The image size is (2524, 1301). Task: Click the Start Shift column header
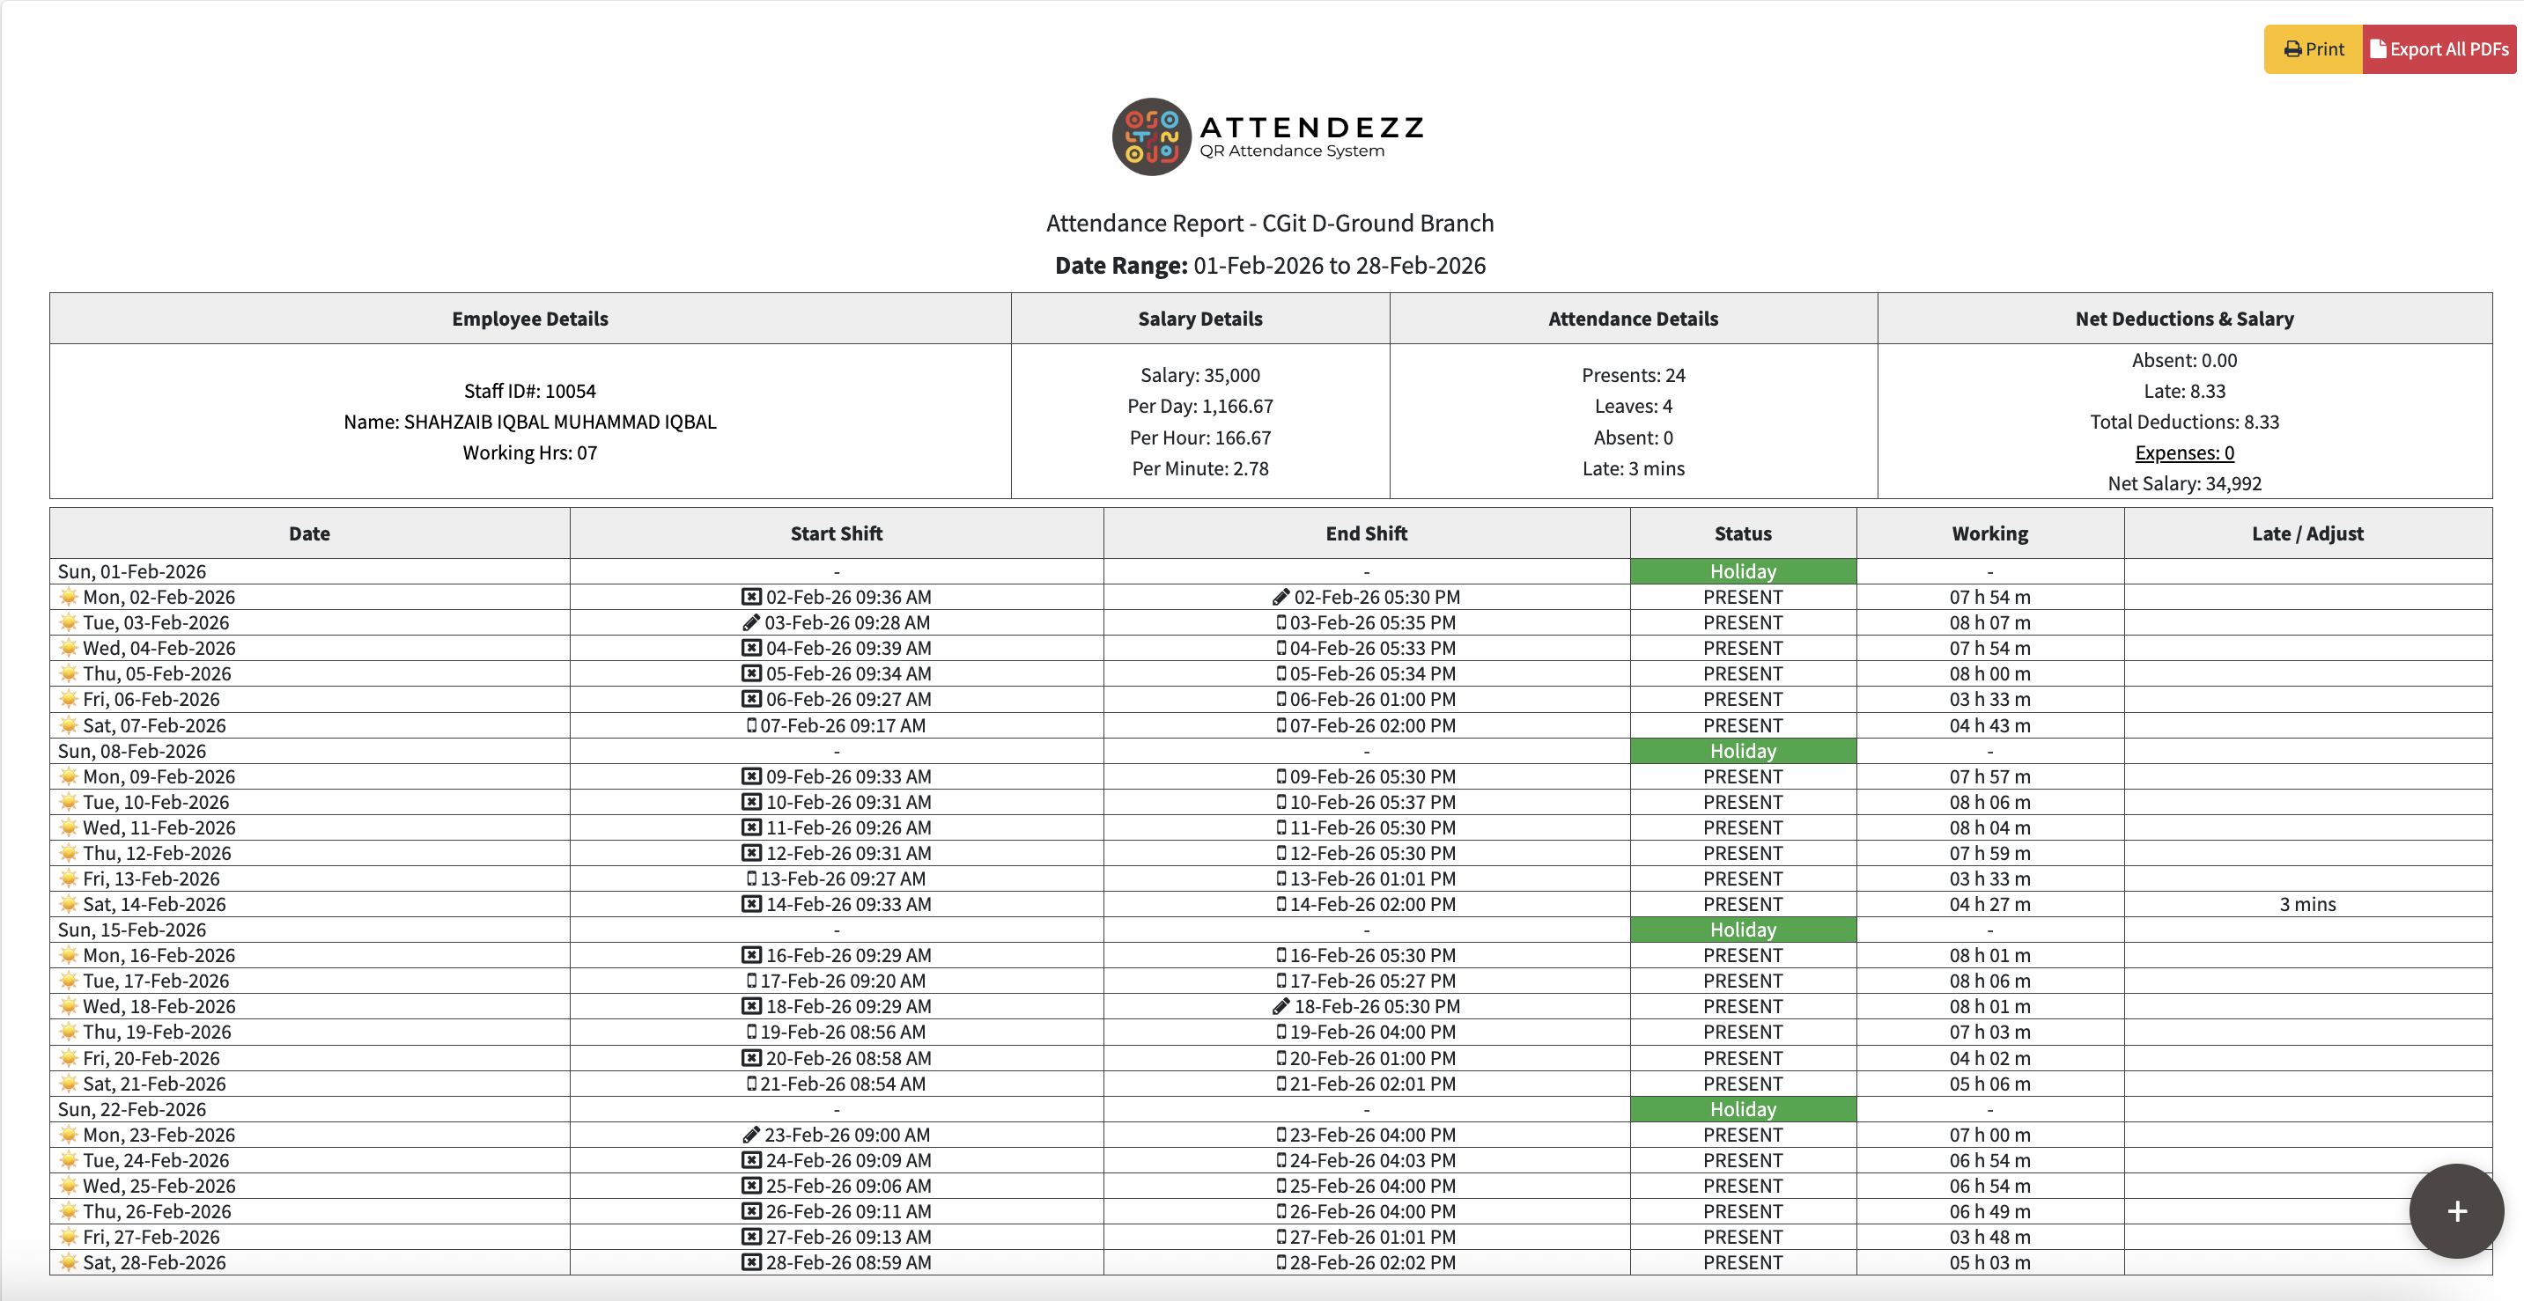836,534
